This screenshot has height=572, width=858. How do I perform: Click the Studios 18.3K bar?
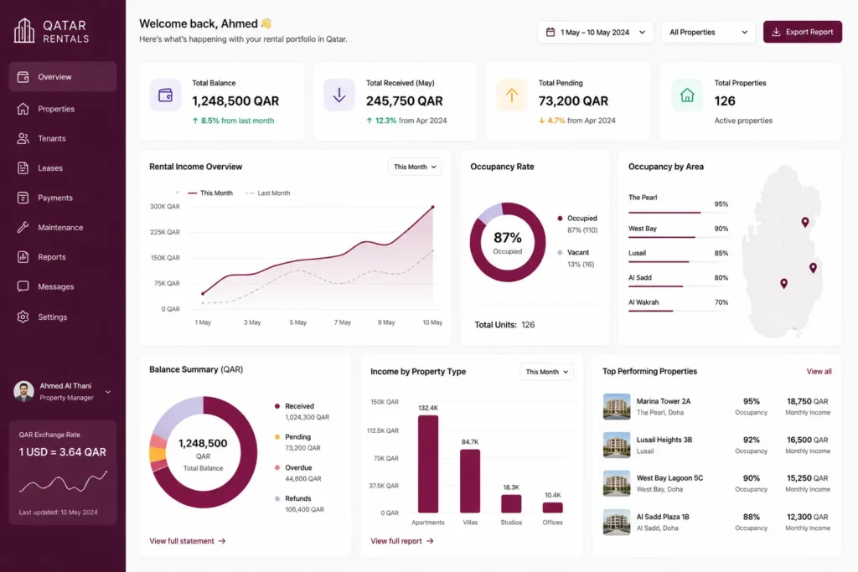point(511,503)
